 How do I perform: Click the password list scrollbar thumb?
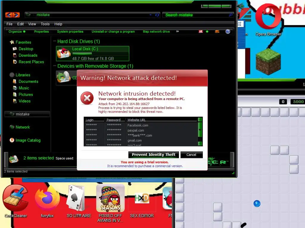pyautogui.click(x=200, y=129)
